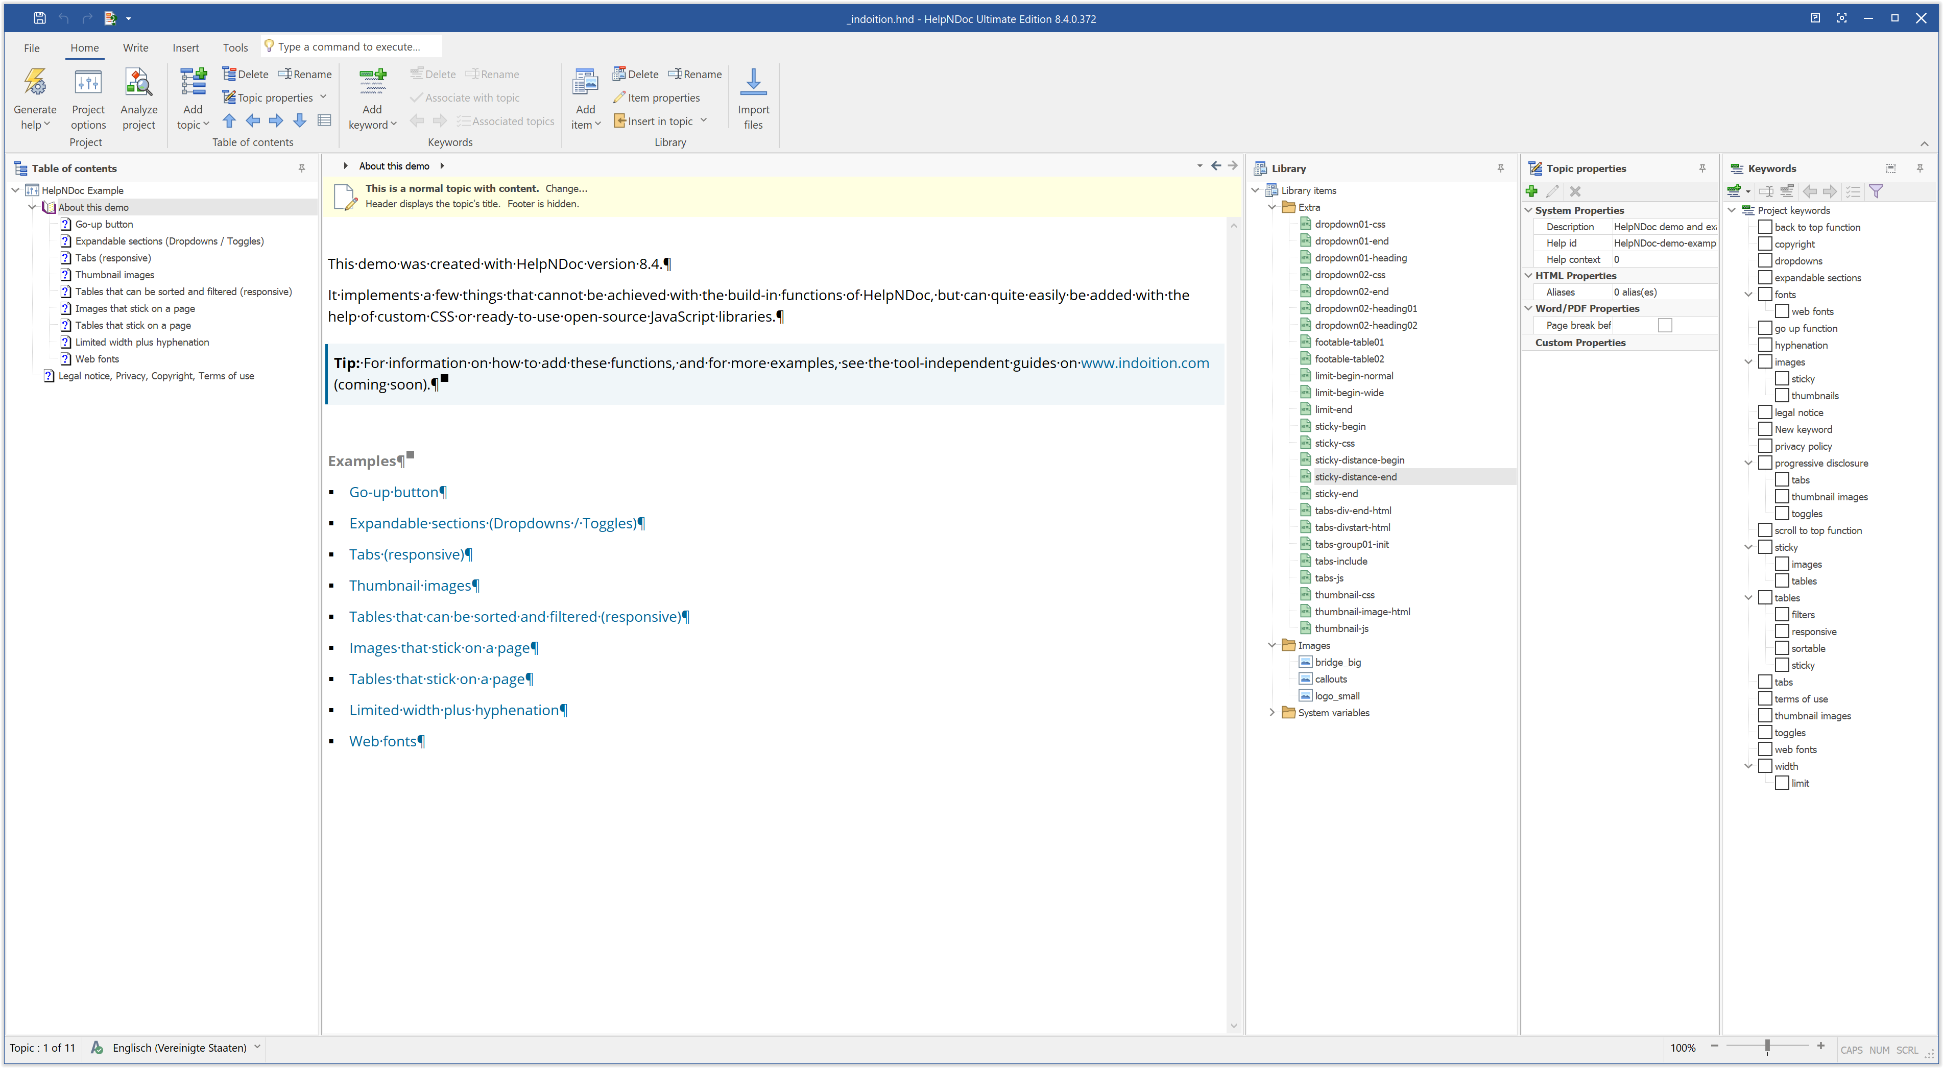The height and width of the screenshot is (1068, 1943).
Task: Check the 'expandable sections' keyword
Action: tap(1765, 278)
